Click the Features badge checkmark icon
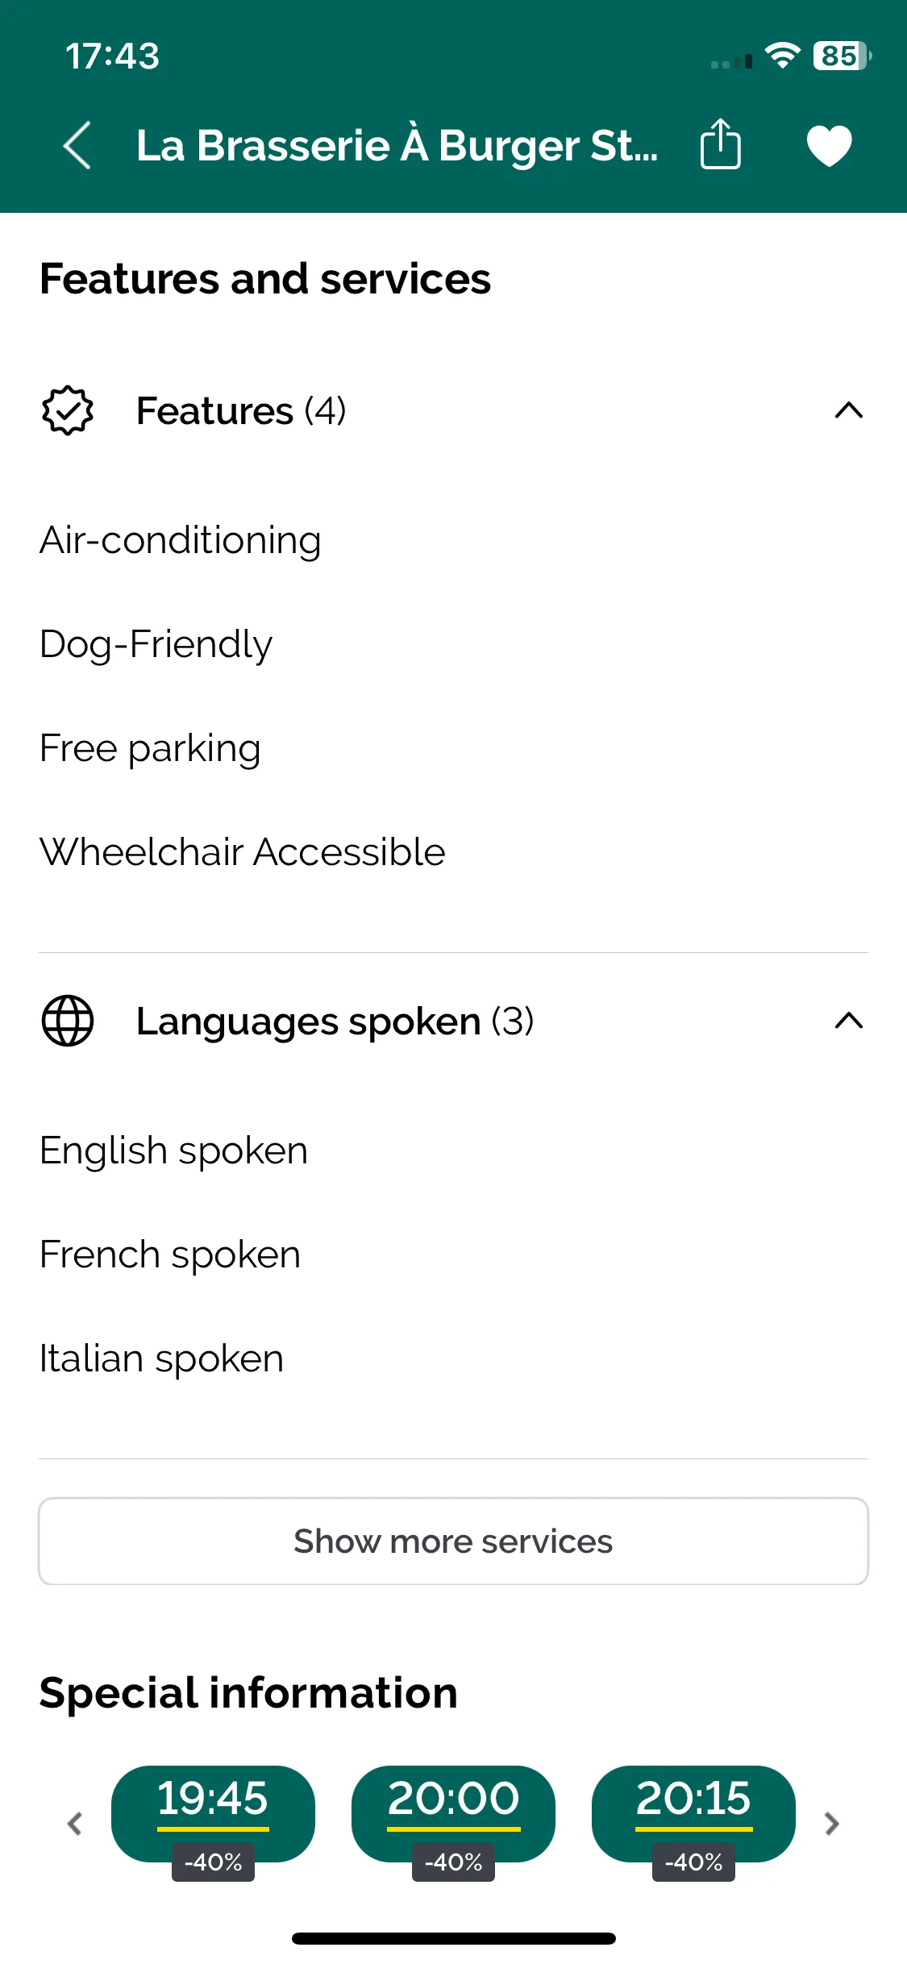907x1964 pixels. point(68,411)
